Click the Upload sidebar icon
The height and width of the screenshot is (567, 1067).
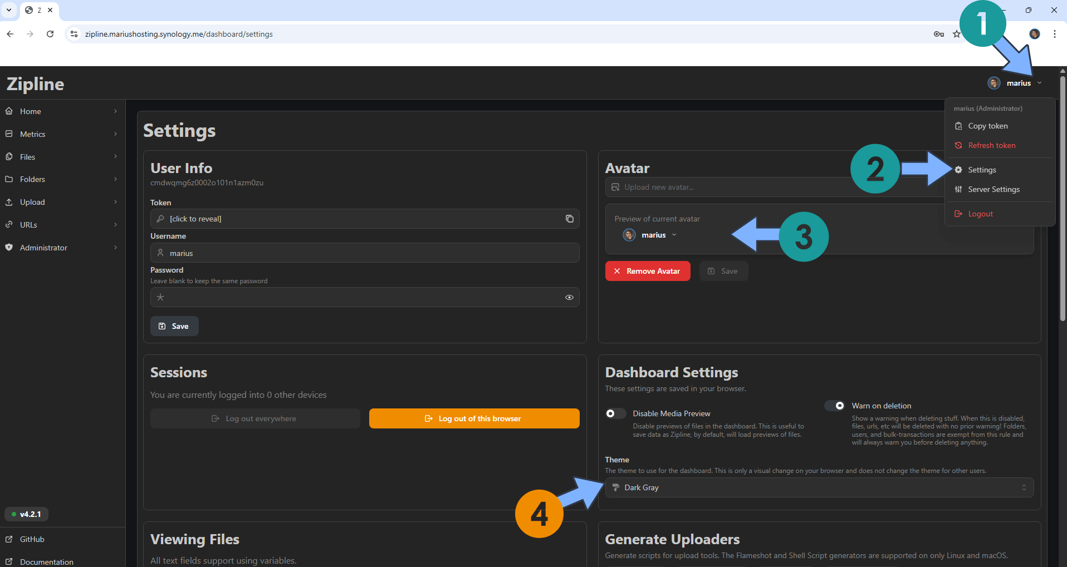point(9,202)
